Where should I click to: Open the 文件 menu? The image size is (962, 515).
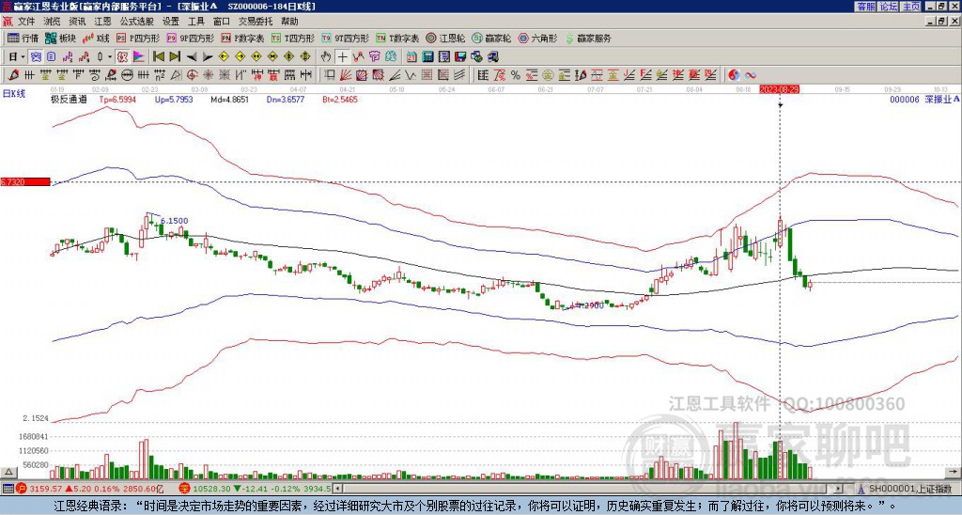point(26,22)
